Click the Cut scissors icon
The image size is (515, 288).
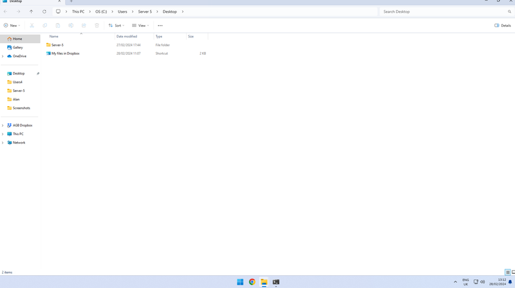[x=32, y=25]
